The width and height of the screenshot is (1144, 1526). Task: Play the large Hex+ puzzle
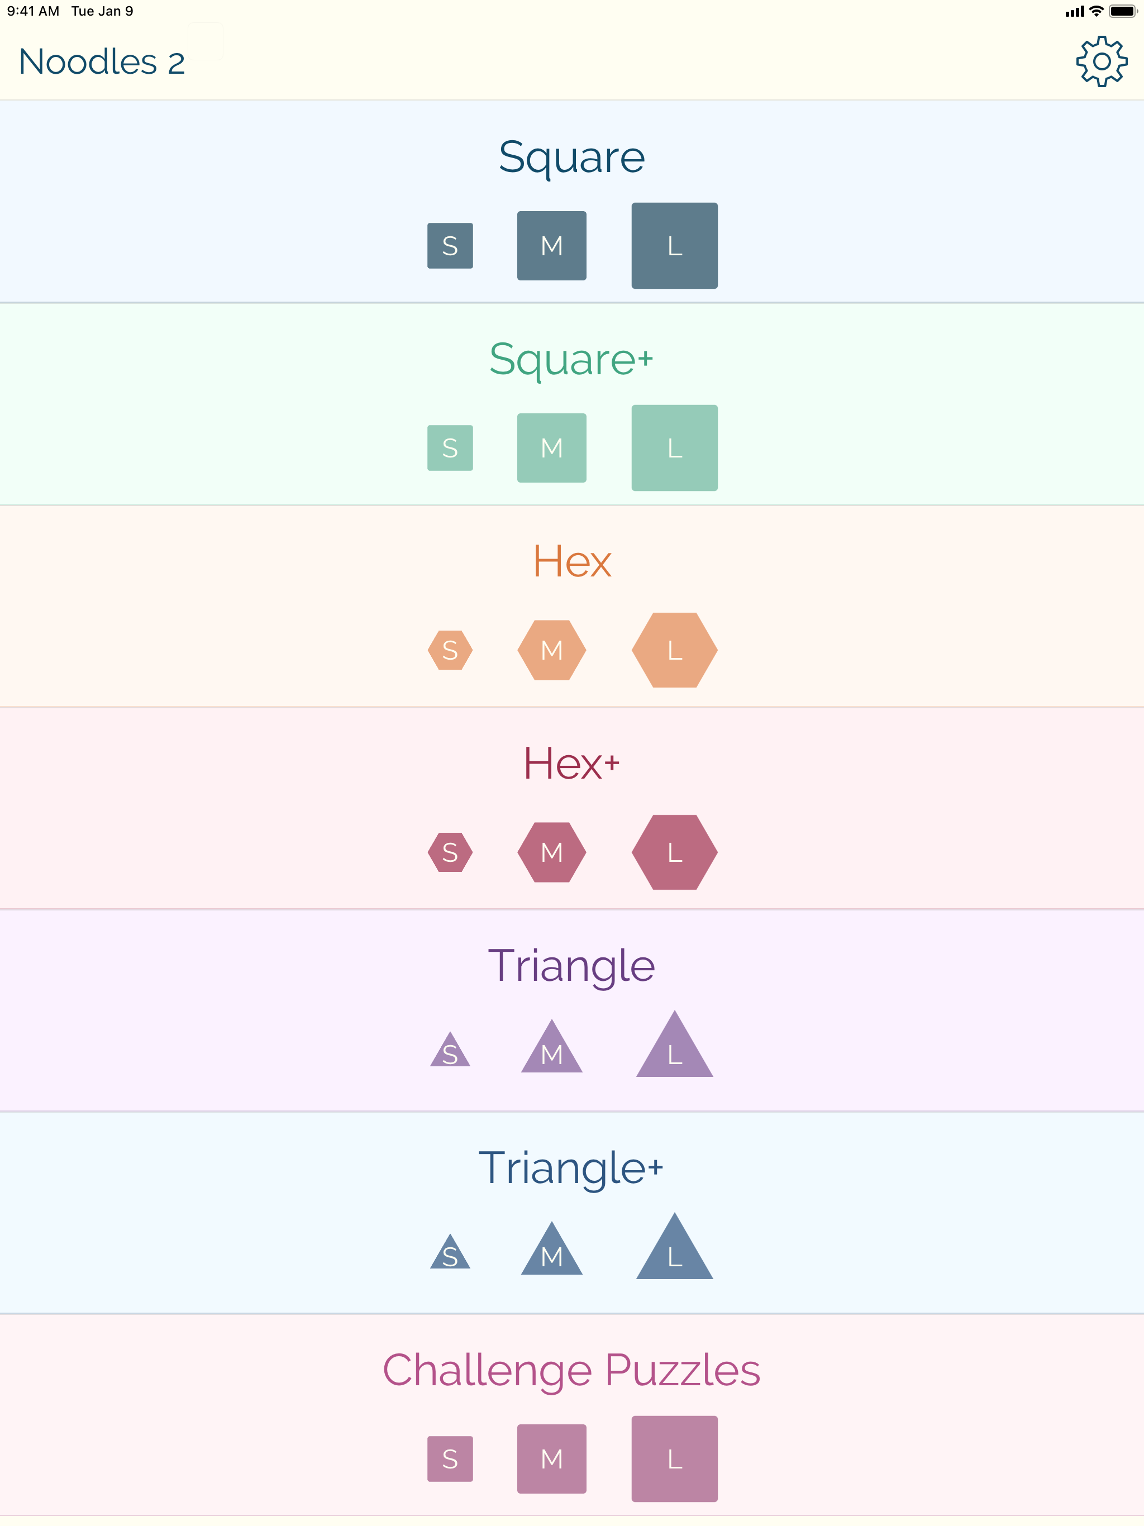(x=674, y=853)
